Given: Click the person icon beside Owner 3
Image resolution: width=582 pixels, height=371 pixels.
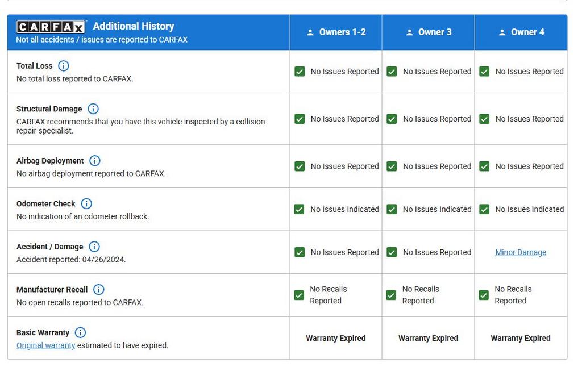Looking at the screenshot, I should click(x=409, y=32).
